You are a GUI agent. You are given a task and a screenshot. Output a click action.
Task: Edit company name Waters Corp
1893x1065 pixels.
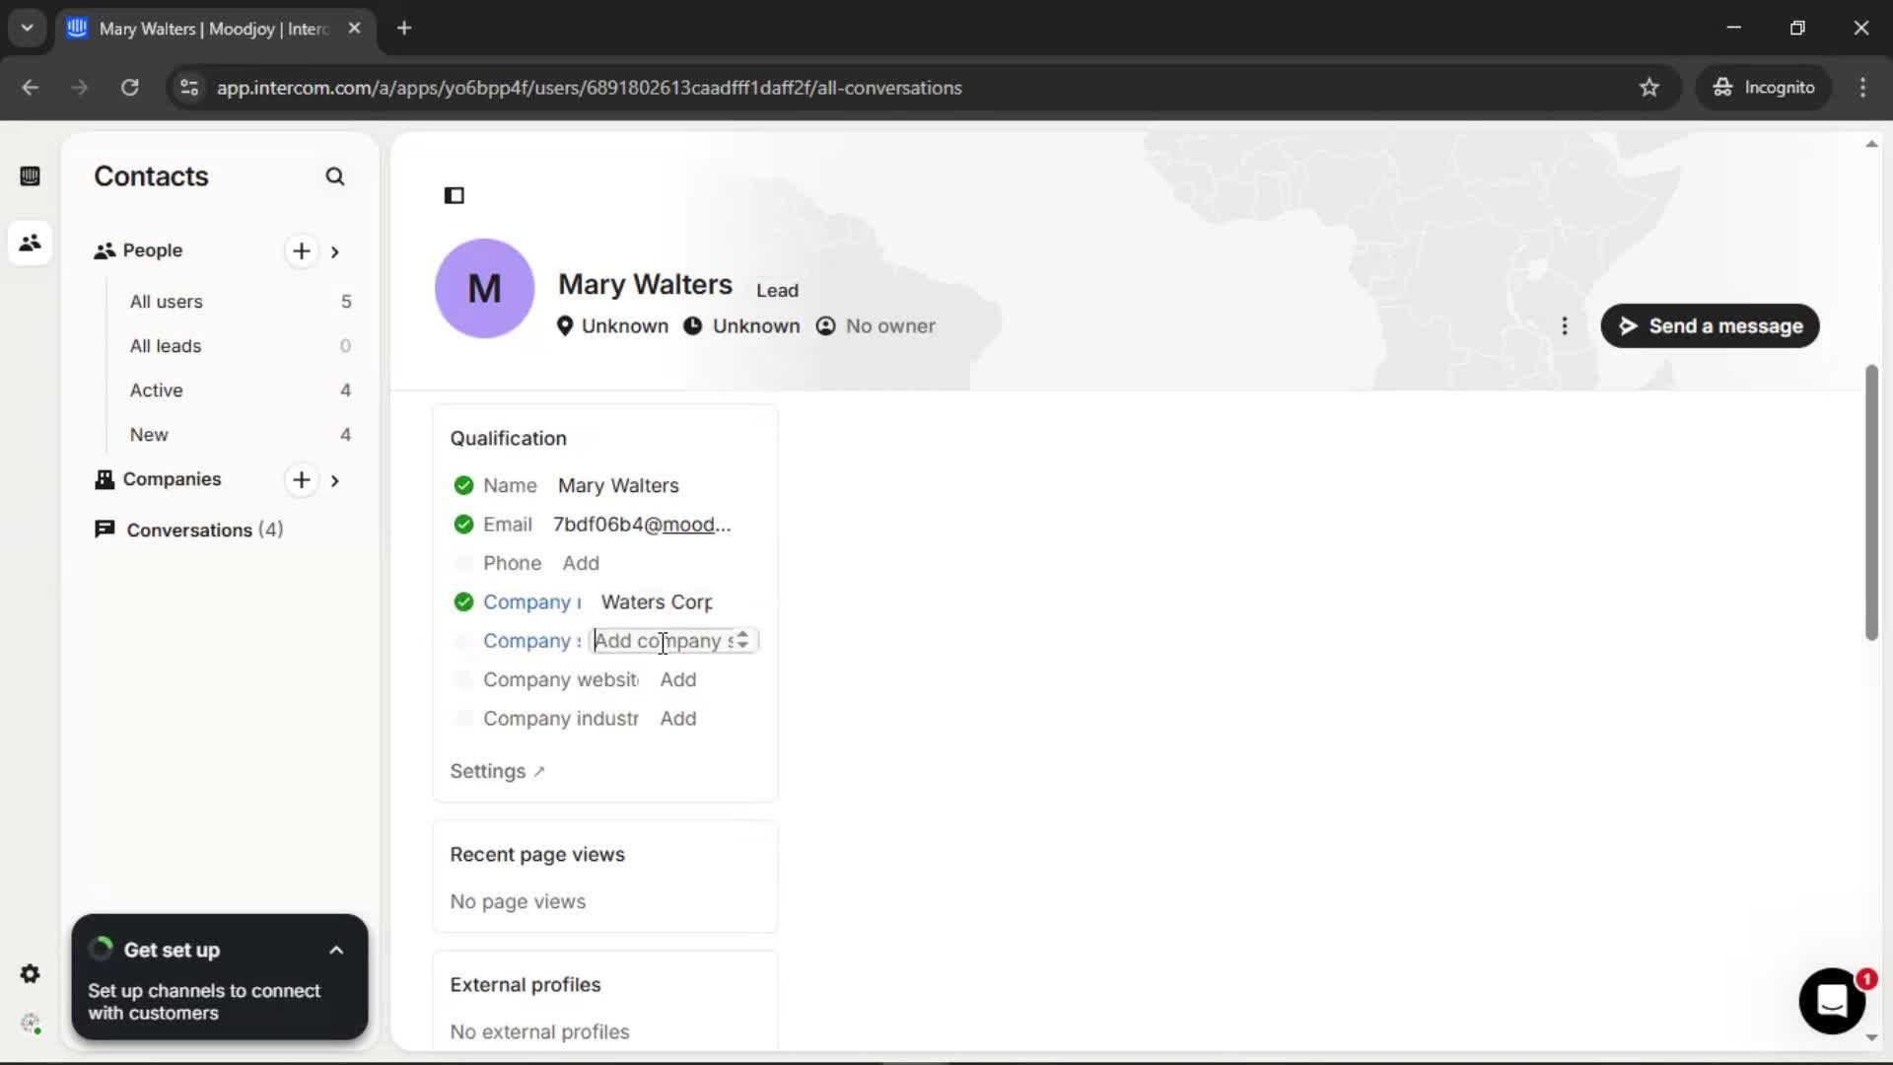[657, 603]
